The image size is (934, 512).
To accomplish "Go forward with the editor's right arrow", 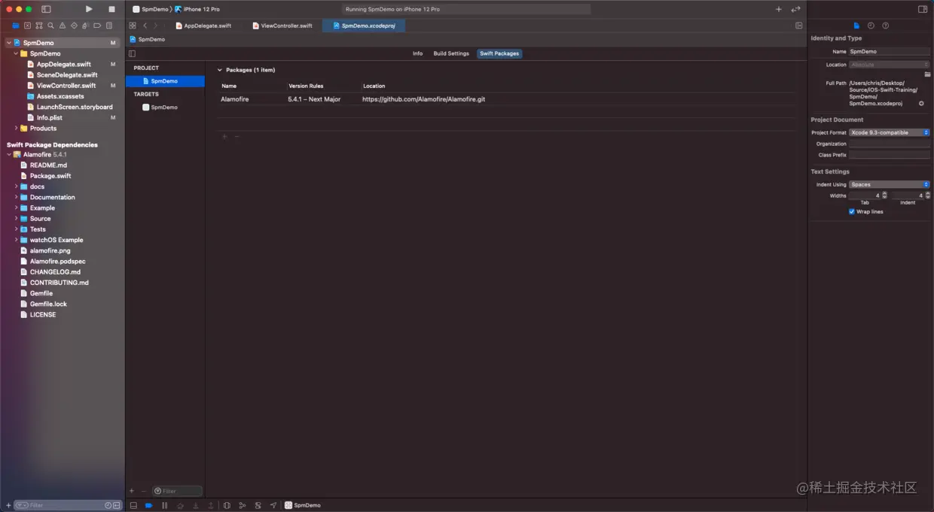I will [x=156, y=26].
